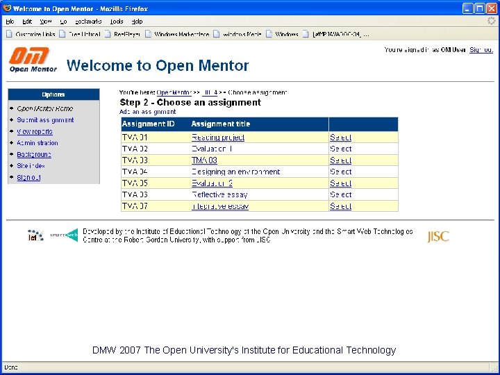500x375 pixels.
Task: Open the Free Hotmail bookmark
Action: click(x=80, y=34)
